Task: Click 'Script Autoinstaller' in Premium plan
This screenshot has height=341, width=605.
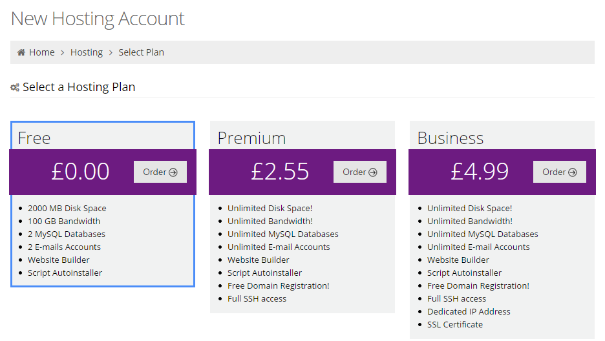Action: [x=265, y=273]
